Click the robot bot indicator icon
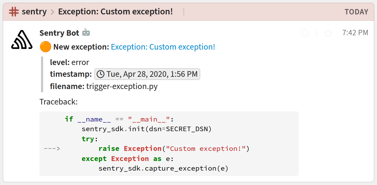This screenshot has height=185, width=377. coord(86,33)
